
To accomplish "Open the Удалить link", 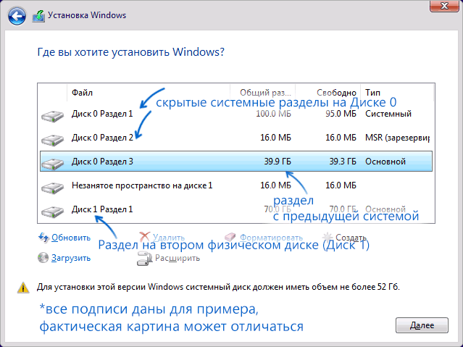I will tap(169, 238).
